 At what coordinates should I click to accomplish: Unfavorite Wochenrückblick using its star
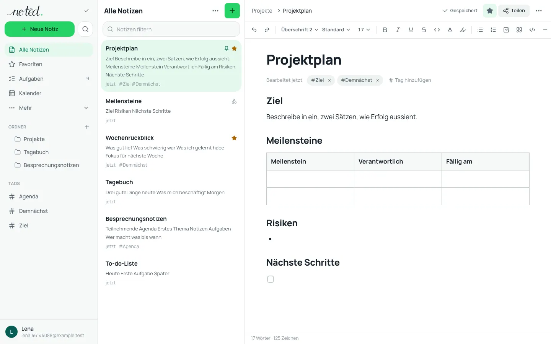[234, 138]
